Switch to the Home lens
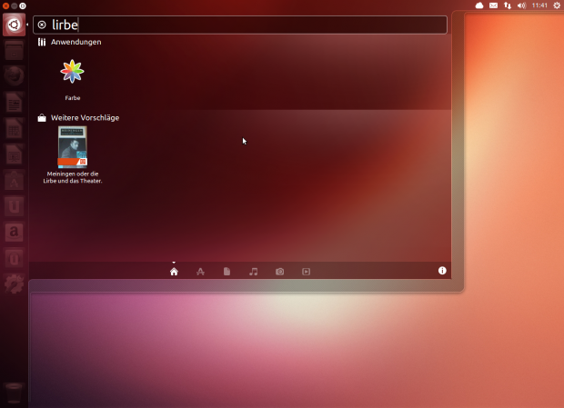564x408 pixels. pyautogui.click(x=174, y=272)
